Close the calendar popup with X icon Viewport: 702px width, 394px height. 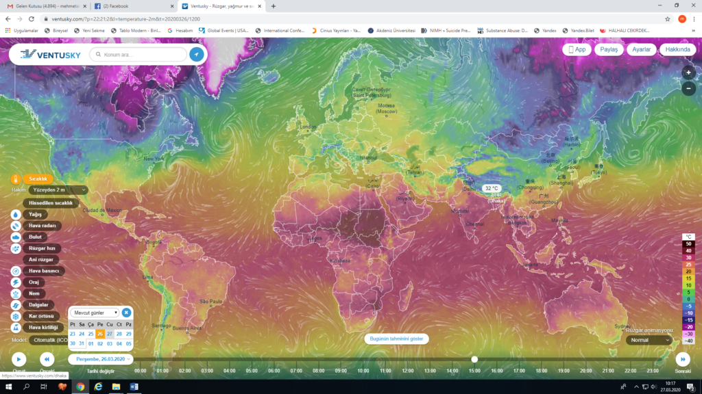tap(126, 313)
